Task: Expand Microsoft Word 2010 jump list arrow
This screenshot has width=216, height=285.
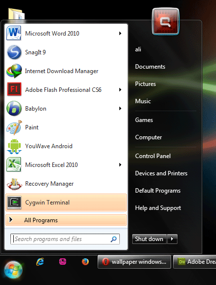Action: (120, 33)
